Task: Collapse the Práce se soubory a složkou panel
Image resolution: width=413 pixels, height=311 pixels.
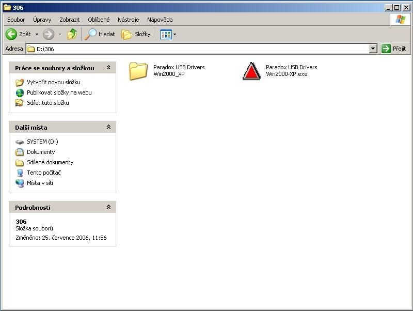Action: click(x=108, y=68)
